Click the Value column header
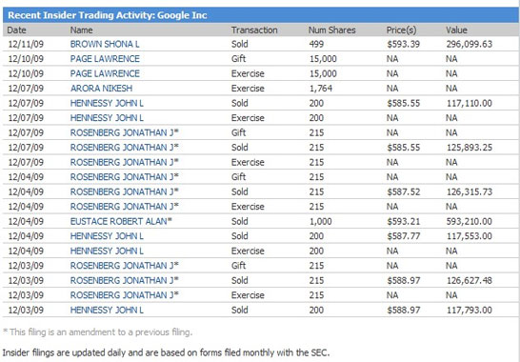This screenshot has height=362, width=520. coord(456,30)
